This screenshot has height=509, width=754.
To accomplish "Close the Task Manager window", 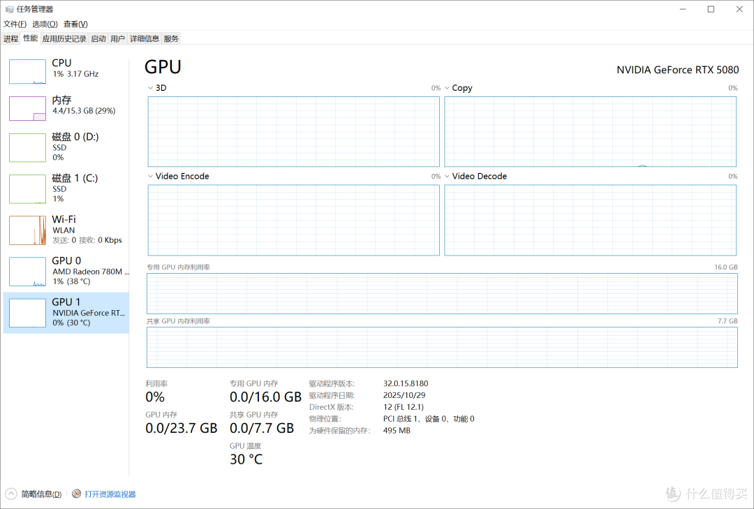I will 739,9.
